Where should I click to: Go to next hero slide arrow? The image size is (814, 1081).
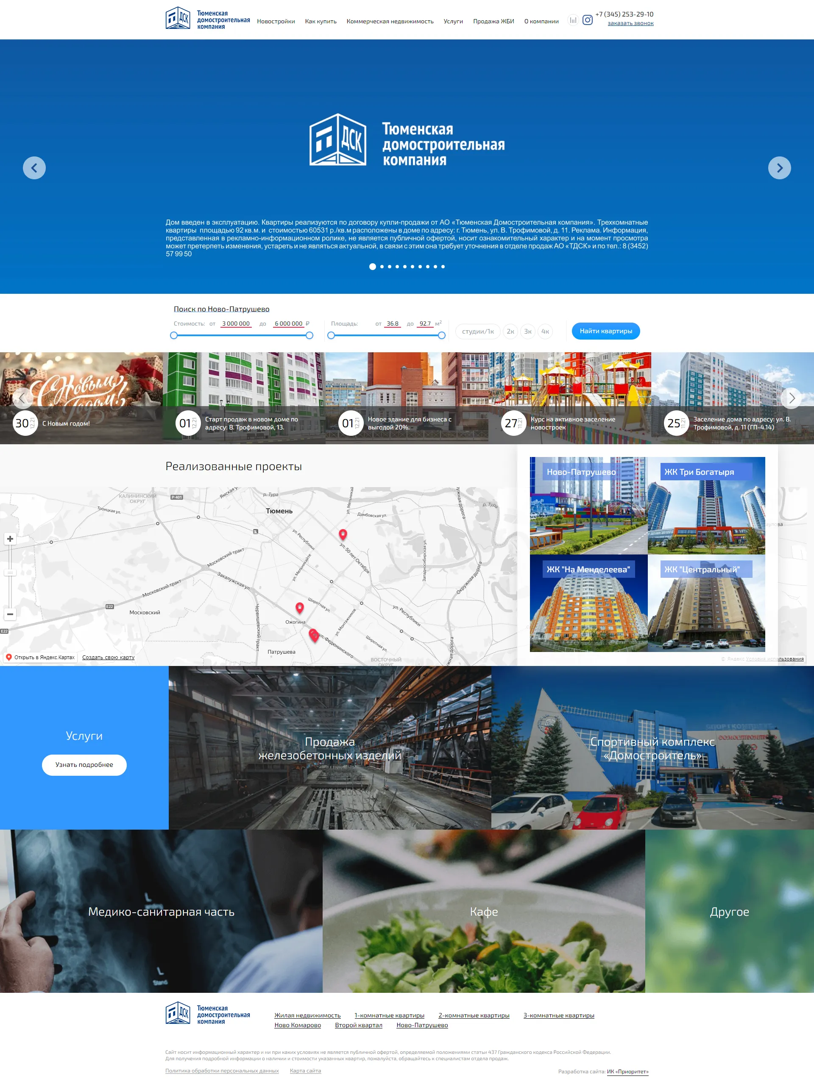779,167
